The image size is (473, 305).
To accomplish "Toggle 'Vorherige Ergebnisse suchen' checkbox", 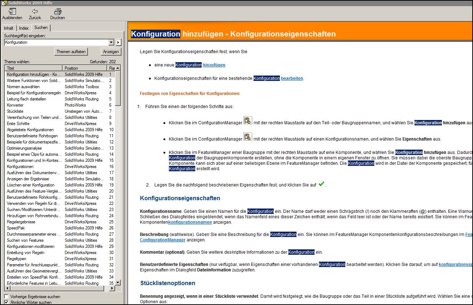I will [6, 297].
